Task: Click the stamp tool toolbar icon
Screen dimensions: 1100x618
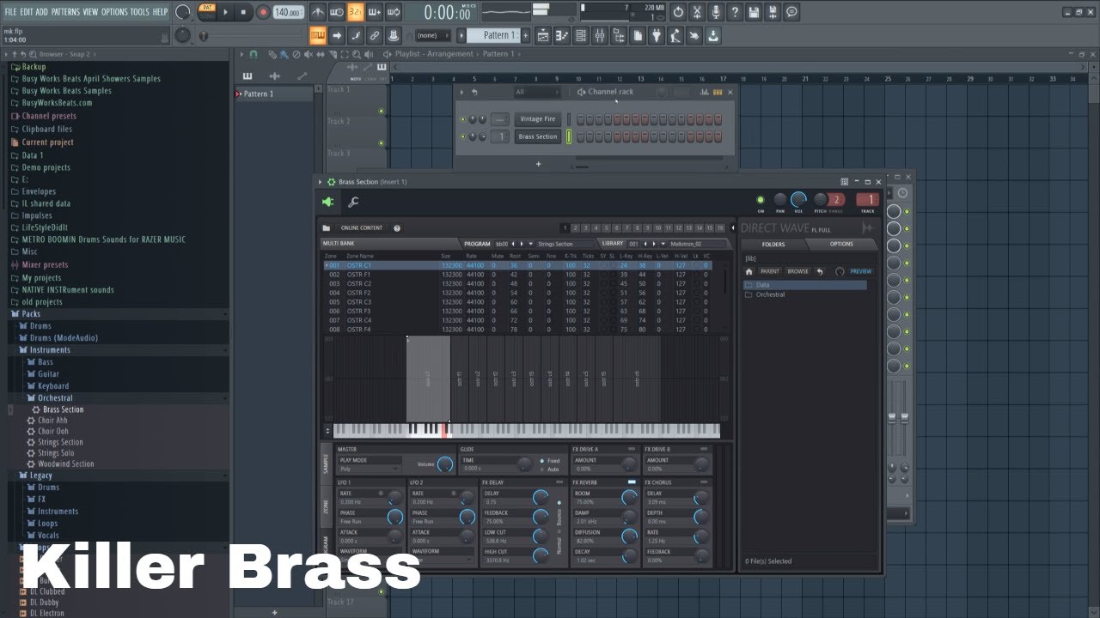Action: click(x=393, y=35)
